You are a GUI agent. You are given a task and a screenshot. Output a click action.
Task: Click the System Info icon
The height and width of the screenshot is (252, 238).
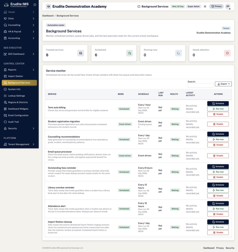[5, 89]
